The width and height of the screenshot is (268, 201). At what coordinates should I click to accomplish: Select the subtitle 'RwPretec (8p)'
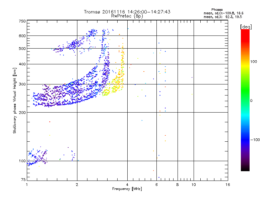pos(127,16)
